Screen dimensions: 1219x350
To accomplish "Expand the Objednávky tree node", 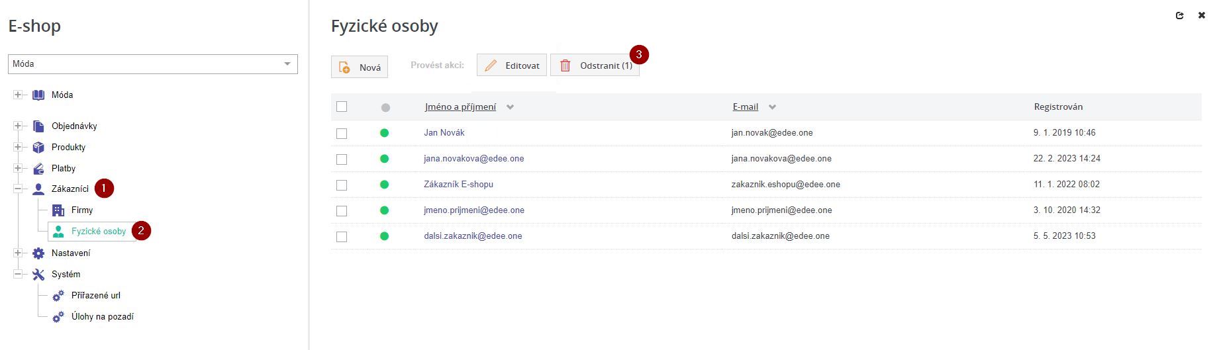I will (18, 126).
